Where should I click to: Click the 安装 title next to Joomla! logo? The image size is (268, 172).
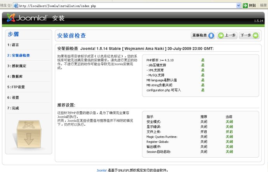pos(58,18)
